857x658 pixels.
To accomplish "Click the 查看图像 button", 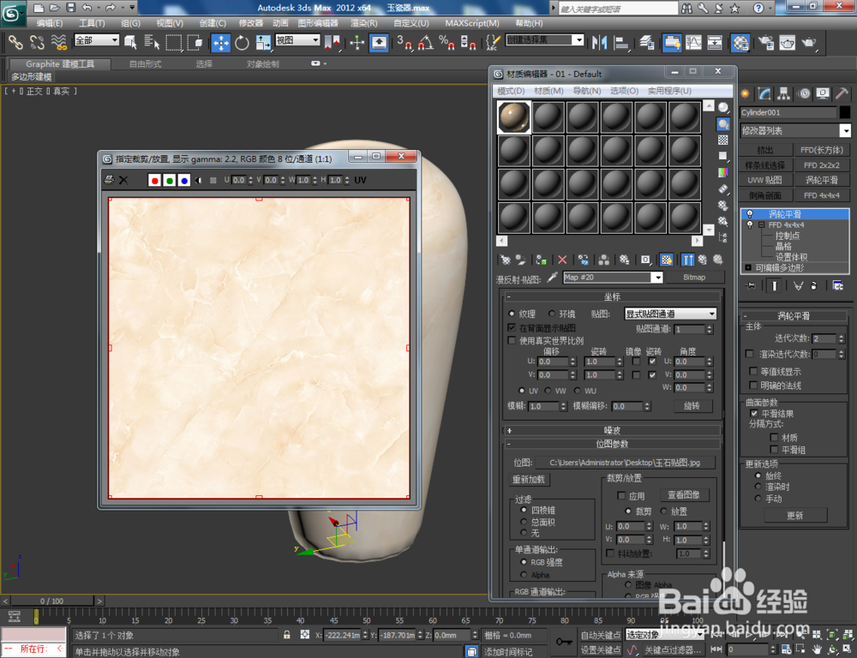I will 683,494.
